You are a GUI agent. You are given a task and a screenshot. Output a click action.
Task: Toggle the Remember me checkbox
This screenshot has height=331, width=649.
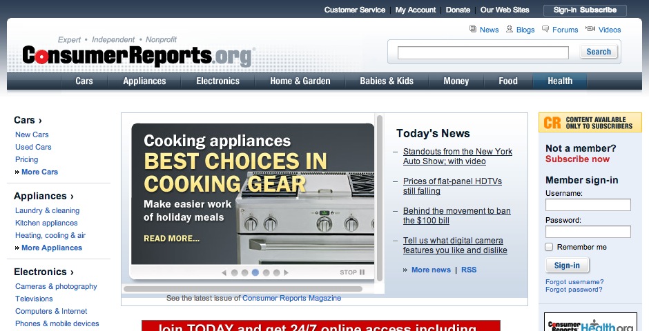pos(549,247)
